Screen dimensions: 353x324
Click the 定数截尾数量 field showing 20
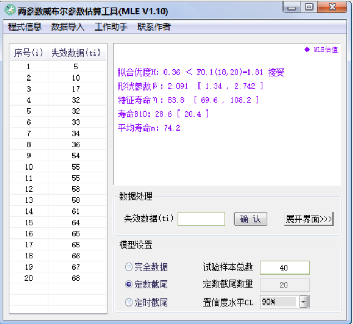click(x=285, y=285)
